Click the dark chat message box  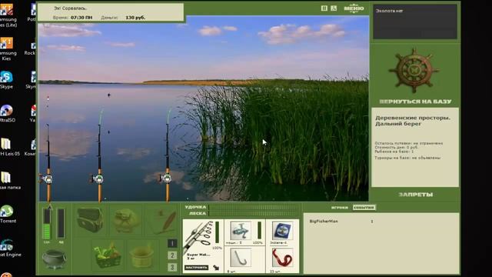[415, 22]
